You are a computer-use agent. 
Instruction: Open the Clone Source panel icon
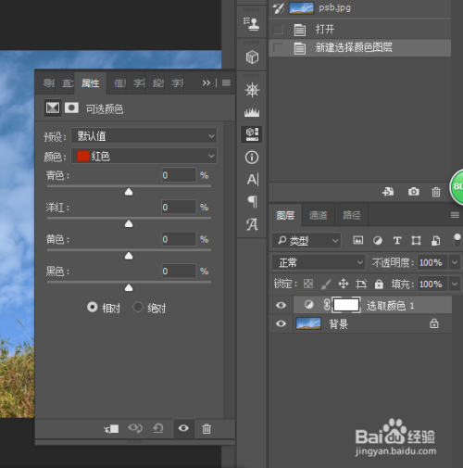point(252,24)
